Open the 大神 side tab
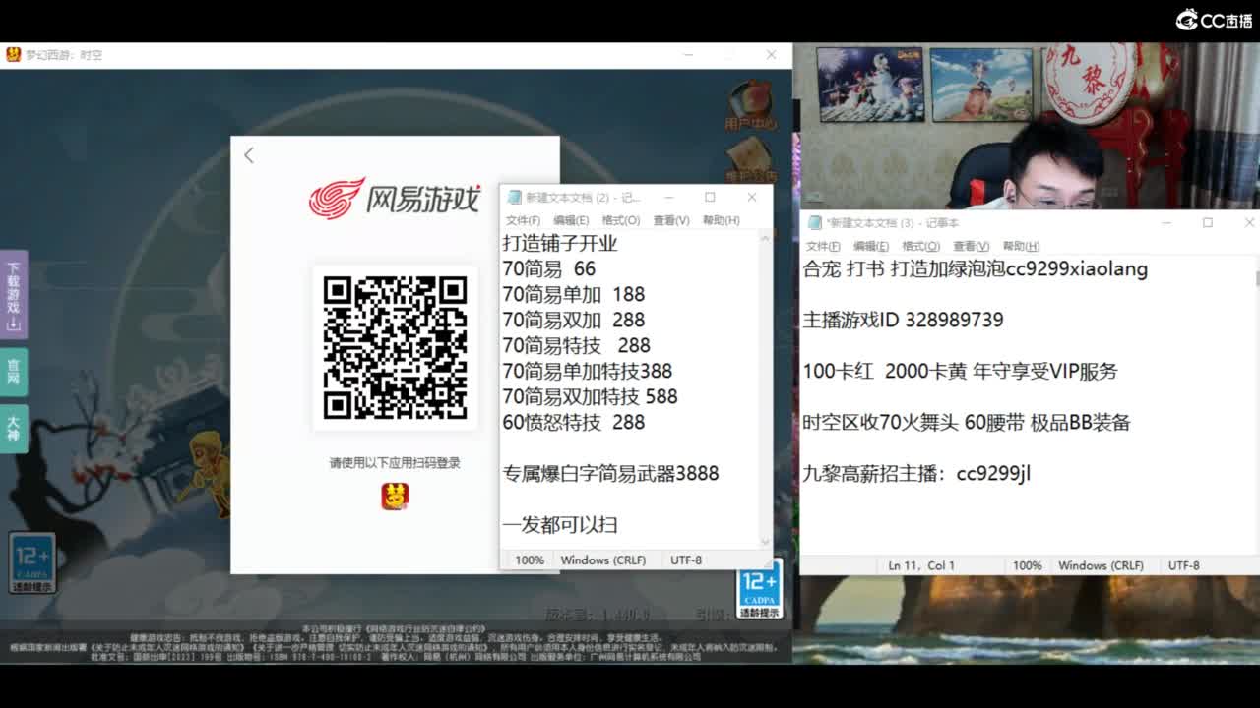Screen dimensions: 1260x708 tap(14, 429)
